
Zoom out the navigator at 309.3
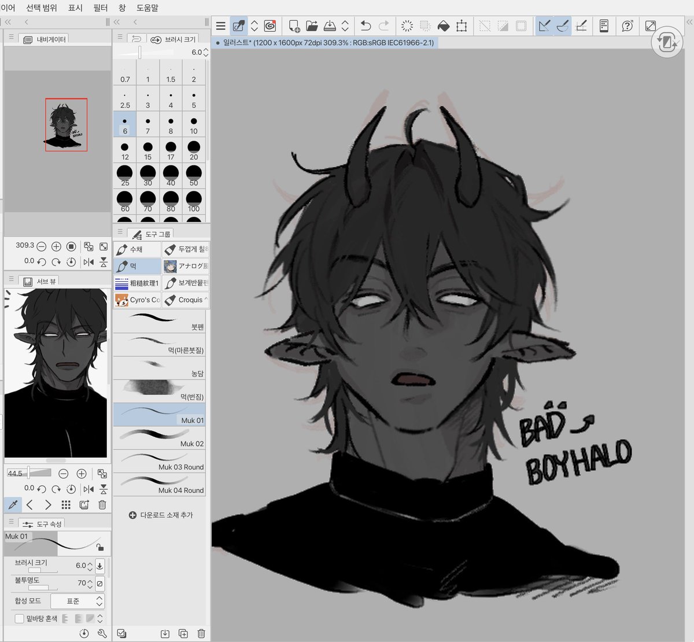[42, 246]
